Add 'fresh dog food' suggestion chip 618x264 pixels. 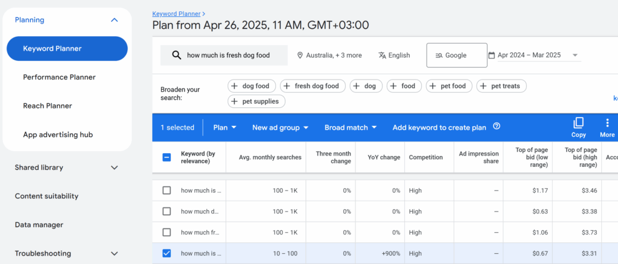click(x=313, y=86)
